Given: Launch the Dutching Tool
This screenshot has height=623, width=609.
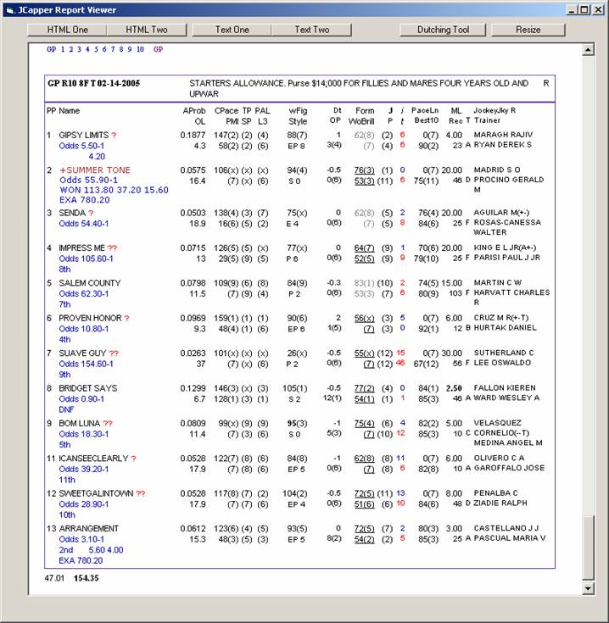Looking at the screenshot, I should pyautogui.click(x=443, y=30).
